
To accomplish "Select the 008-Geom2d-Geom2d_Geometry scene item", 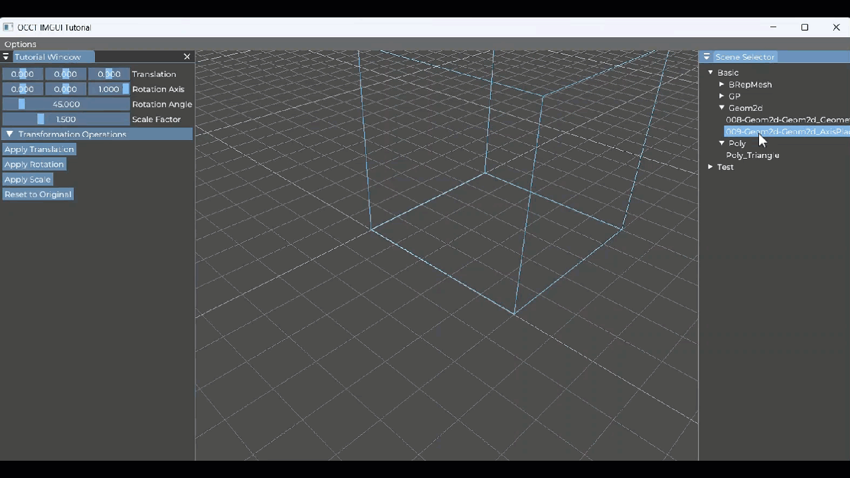I will [788, 120].
